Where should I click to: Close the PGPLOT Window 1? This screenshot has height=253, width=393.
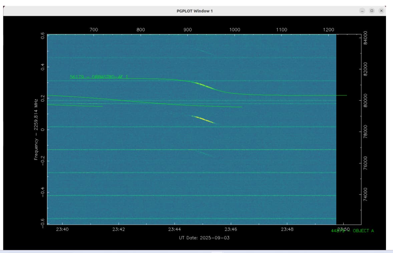pos(381,11)
